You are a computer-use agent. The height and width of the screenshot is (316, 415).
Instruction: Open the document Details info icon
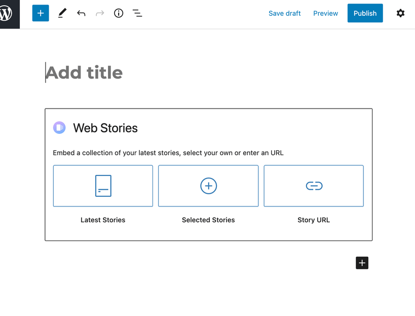119,13
